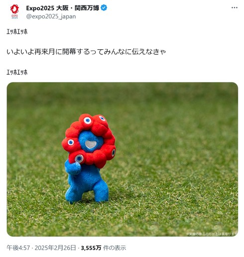Open the 3,555万 view count
Screen dimensions: 244x257
pos(91,248)
